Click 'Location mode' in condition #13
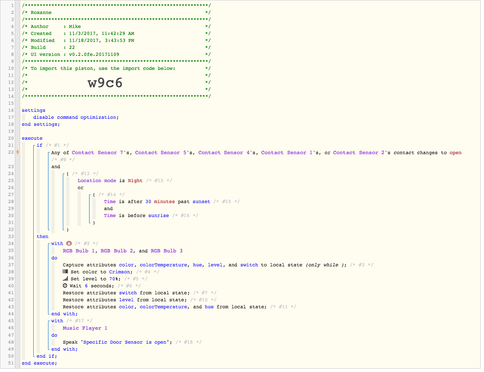The width and height of the screenshot is (484, 372). [x=97, y=180]
